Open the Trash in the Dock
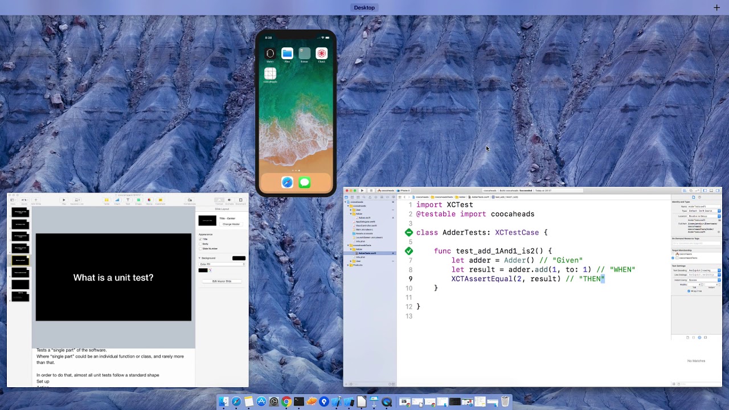The height and width of the screenshot is (410, 729). point(505,401)
